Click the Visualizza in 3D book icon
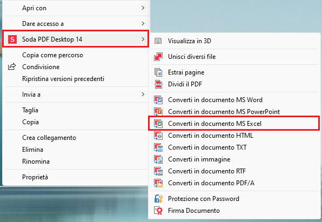Screen dimensions: 322x222 tap(158, 41)
